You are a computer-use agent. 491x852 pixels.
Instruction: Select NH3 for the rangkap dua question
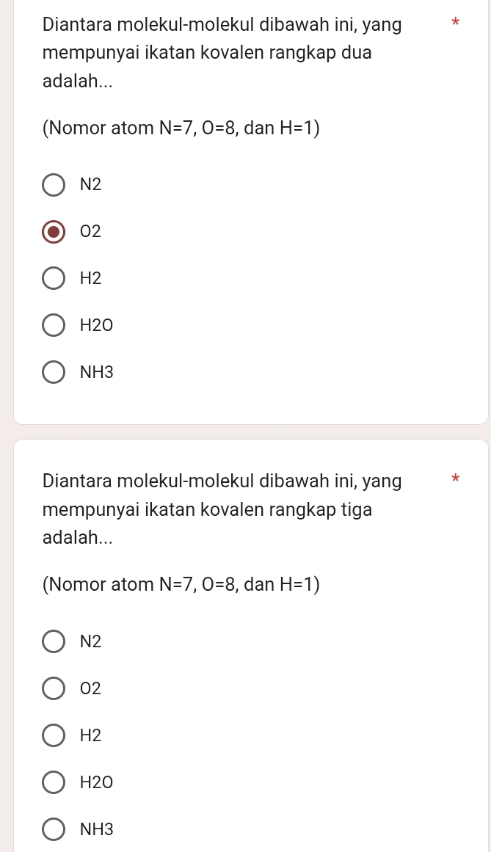coord(54,373)
